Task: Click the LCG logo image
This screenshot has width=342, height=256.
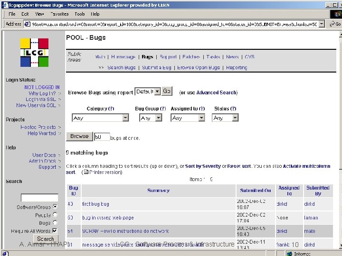Action: 34,53
